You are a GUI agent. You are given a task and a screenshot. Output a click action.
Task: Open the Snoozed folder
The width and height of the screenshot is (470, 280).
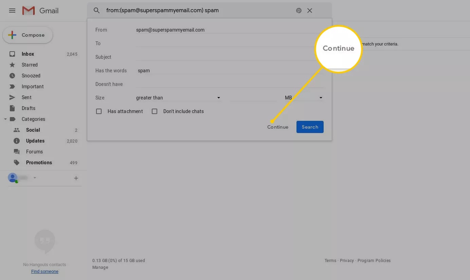point(31,76)
